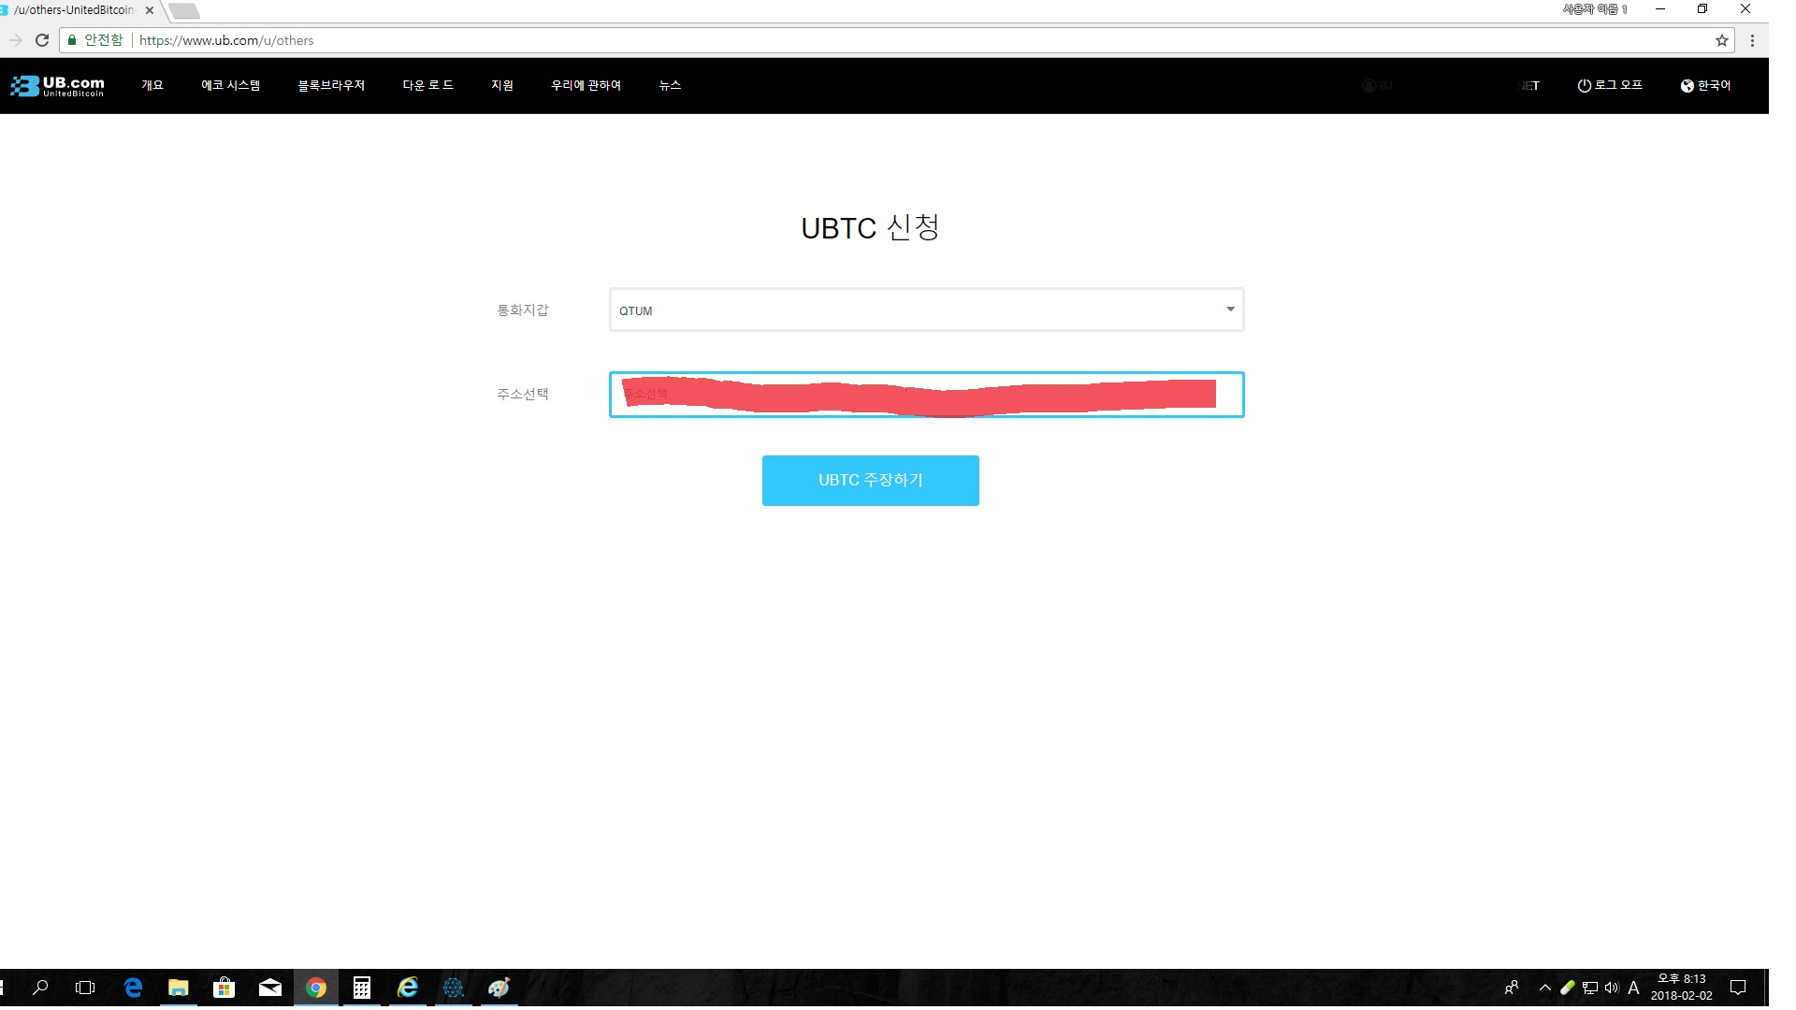This screenshot has width=1796, height=1010.
Task: Open Microsoft Store from taskbar
Action: pos(224,988)
